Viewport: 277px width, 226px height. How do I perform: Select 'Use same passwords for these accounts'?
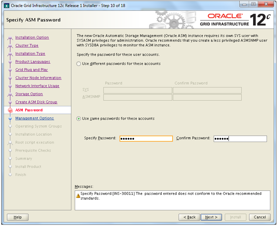[x=79, y=118]
